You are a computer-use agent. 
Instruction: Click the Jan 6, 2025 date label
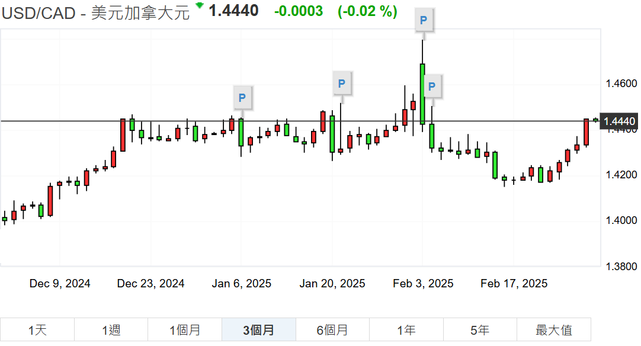241,283
